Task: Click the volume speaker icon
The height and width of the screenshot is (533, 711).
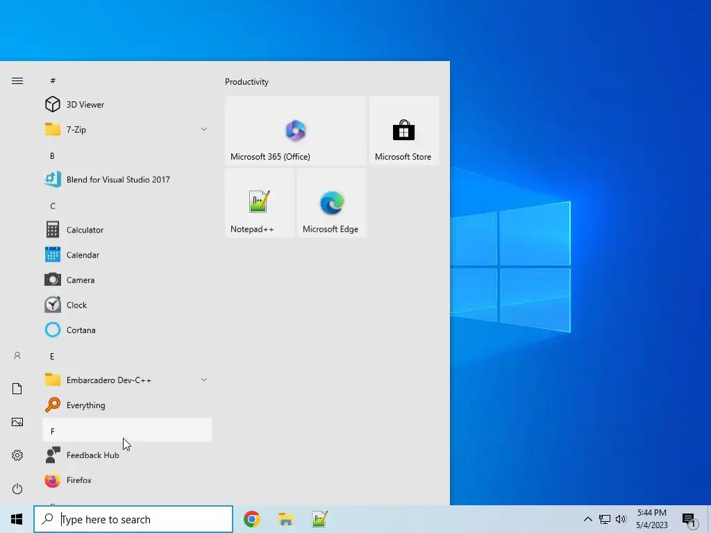Action: [621, 519]
